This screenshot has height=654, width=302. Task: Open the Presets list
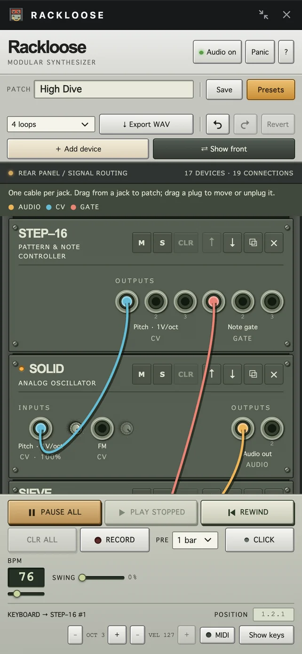(271, 89)
